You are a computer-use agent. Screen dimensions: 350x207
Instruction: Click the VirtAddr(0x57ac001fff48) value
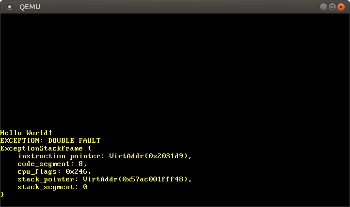click(138, 179)
